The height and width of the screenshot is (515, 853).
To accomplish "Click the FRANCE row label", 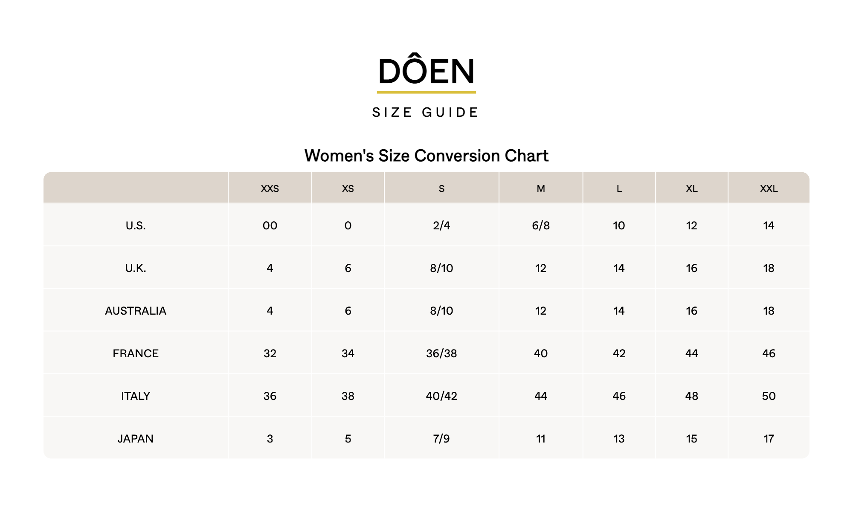I will 136,353.
